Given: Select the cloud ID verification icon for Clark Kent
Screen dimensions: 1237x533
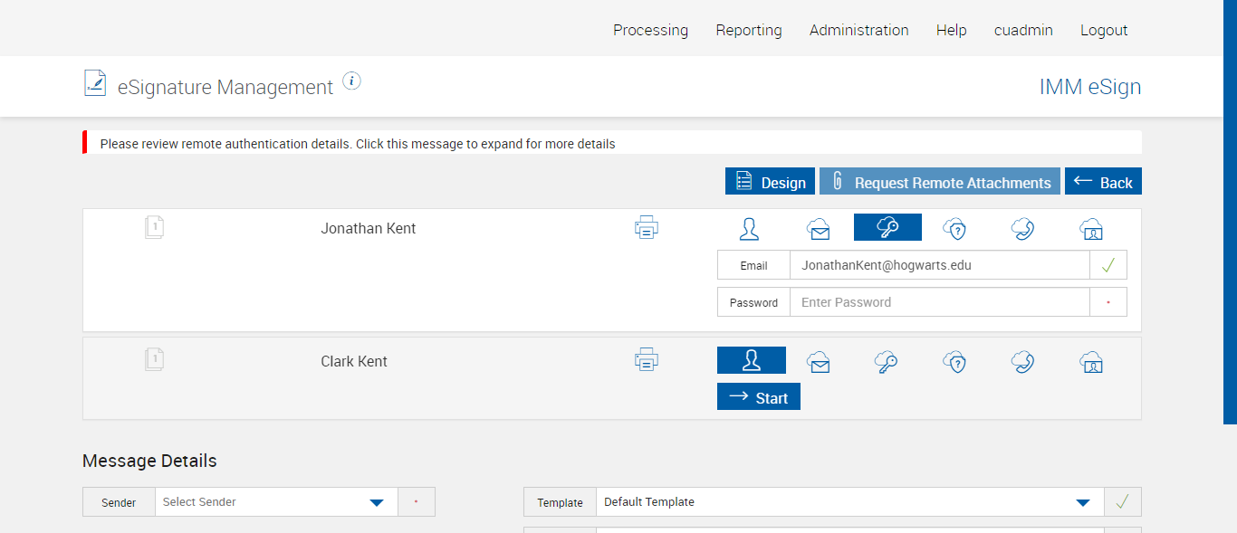Looking at the screenshot, I should (x=1091, y=362).
